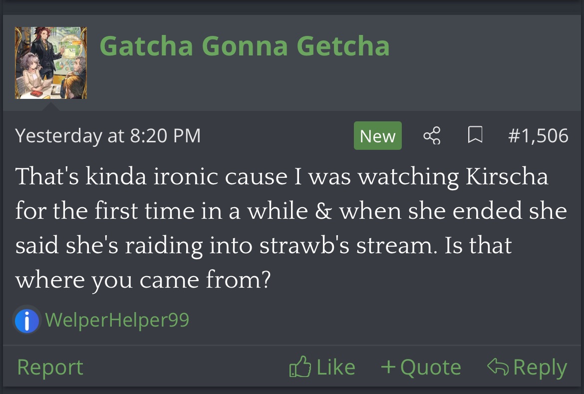The width and height of the screenshot is (584, 394).
Task: Select the Quote text to multi-quote
Action: pyautogui.click(x=430, y=368)
